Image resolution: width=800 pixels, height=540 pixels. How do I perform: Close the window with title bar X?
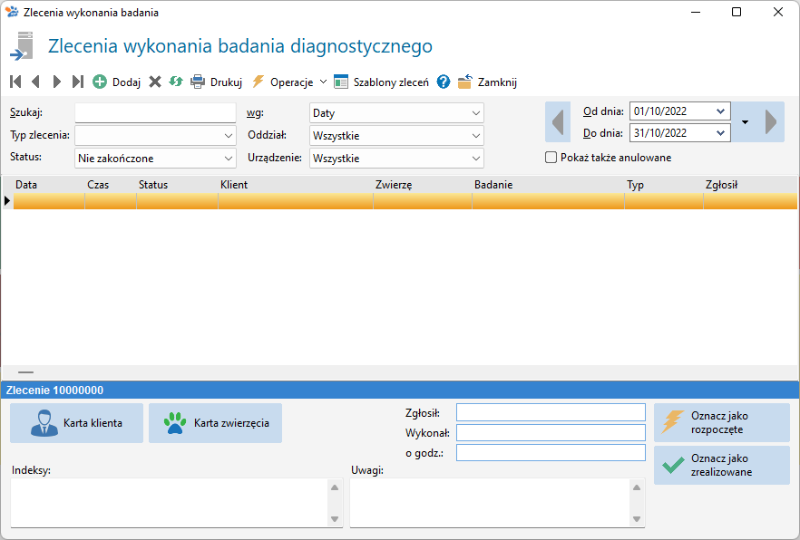pos(778,12)
